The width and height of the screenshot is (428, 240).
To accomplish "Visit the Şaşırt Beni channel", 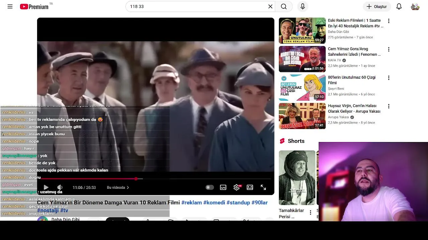I will (336, 89).
